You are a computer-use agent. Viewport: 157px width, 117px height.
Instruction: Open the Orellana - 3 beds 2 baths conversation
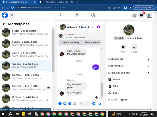[x=26, y=99]
